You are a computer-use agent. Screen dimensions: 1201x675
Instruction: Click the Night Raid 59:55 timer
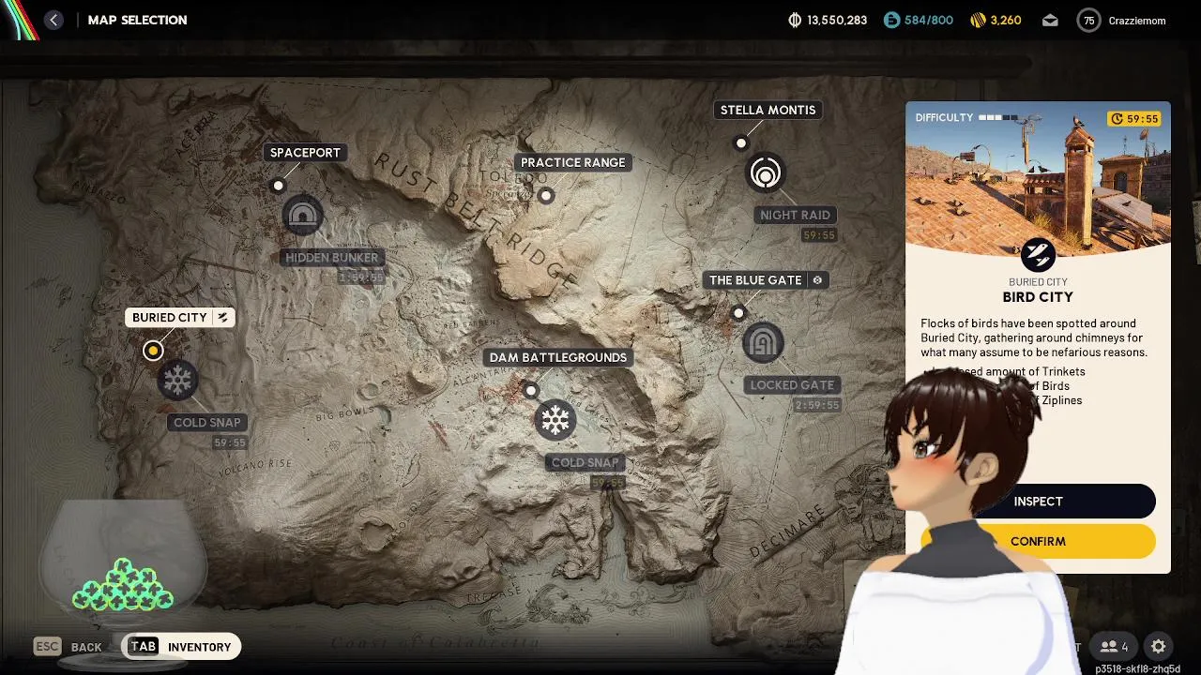coord(819,235)
